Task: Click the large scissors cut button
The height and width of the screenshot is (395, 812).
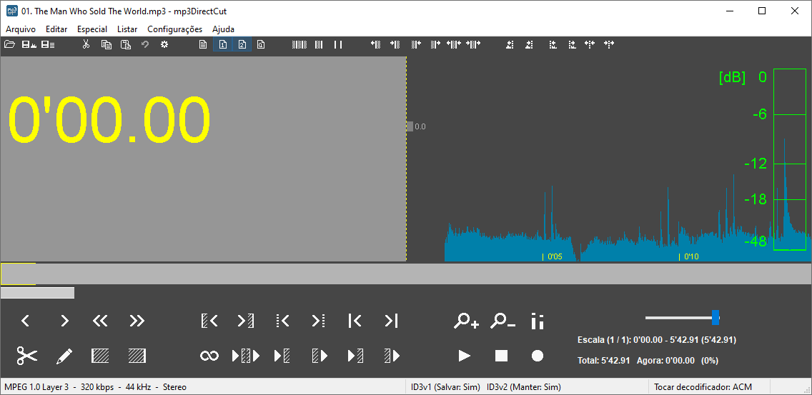Action: (x=27, y=356)
